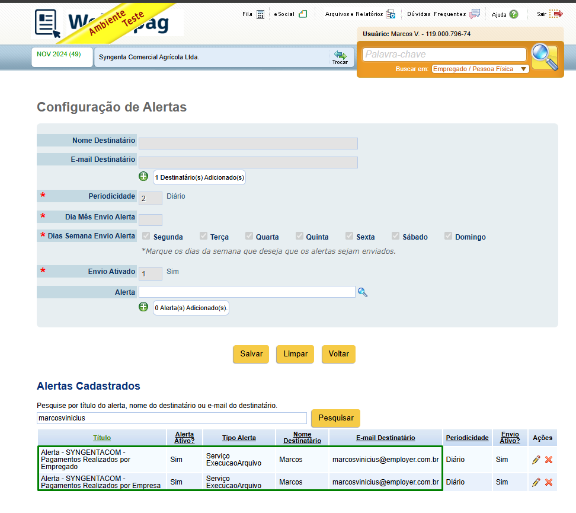Viewport: 576px width, 513px height.
Task: Click the Sair exit arrow icon
Action: click(x=556, y=14)
